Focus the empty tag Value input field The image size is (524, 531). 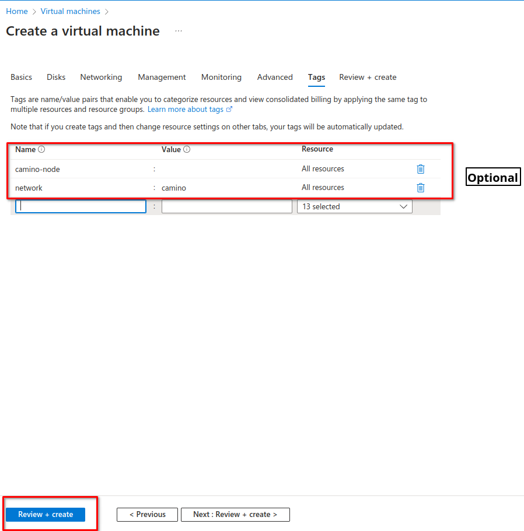coord(227,206)
